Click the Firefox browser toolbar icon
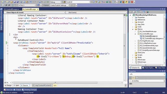This screenshot has height=94, width=167. click(x=123, y=2)
